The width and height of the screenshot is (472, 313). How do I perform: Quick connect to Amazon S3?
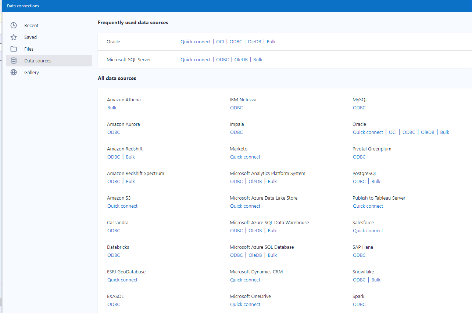[122, 206]
